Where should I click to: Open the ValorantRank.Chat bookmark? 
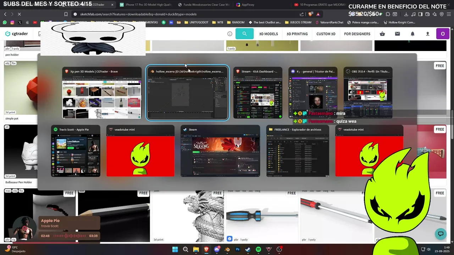329,22
